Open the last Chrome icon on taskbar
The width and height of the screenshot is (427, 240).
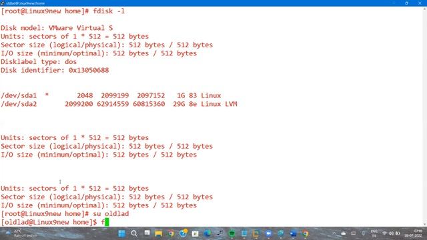(x=306, y=233)
